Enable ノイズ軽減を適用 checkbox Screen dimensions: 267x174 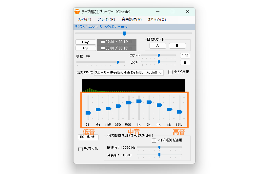[x=154, y=140]
